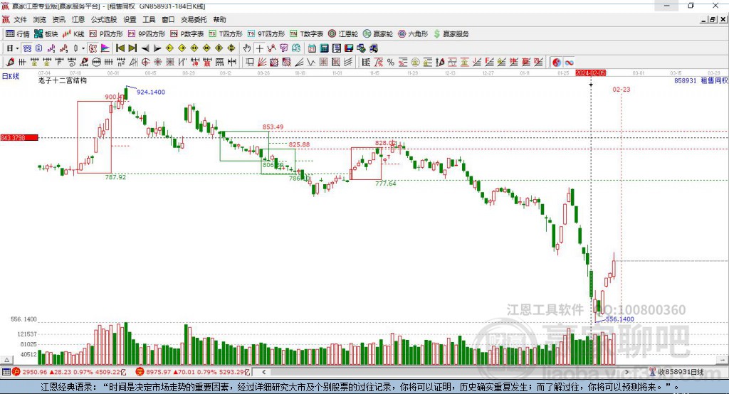Select the hand pan tool
This screenshot has height=394, width=729.
point(247,48)
